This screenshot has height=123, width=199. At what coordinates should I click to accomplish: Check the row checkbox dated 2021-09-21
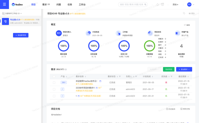[x=54, y=96]
